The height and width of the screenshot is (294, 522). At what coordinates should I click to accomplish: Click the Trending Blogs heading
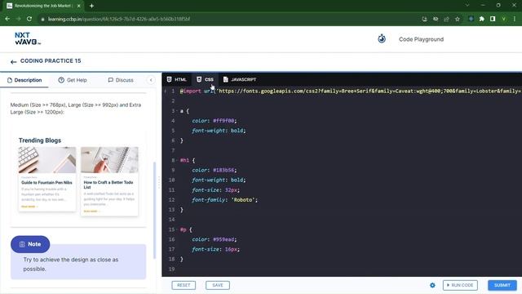point(40,140)
